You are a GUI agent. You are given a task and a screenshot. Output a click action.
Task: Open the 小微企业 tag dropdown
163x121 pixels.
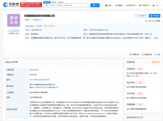37,20
